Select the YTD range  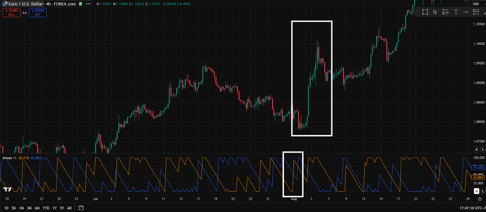(x=46, y=208)
